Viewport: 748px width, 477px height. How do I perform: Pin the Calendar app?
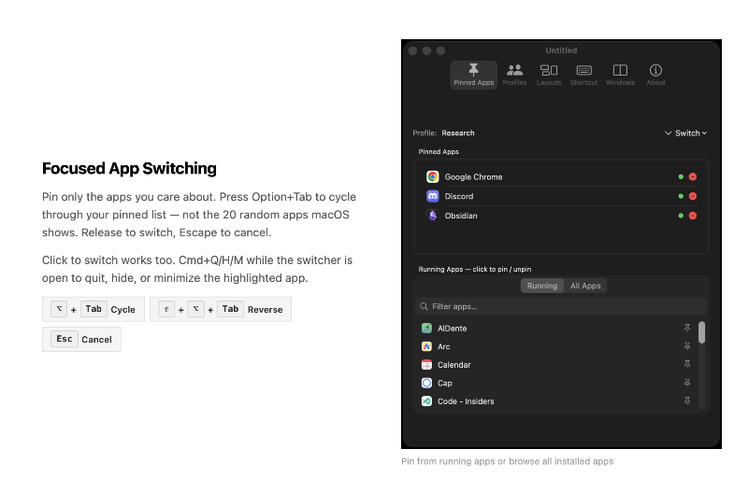687,365
